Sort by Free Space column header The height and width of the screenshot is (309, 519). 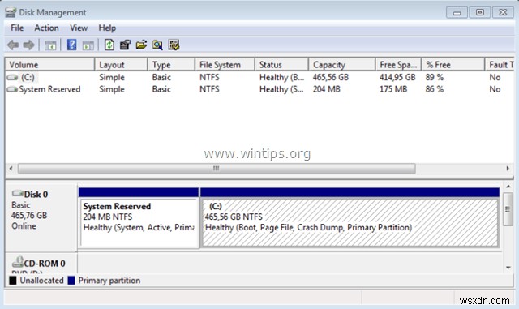tap(398, 65)
